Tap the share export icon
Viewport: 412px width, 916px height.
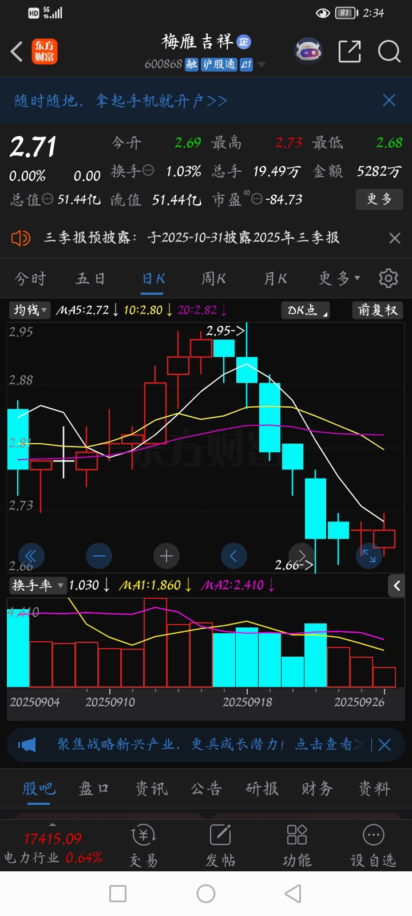(x=350, y=52)
